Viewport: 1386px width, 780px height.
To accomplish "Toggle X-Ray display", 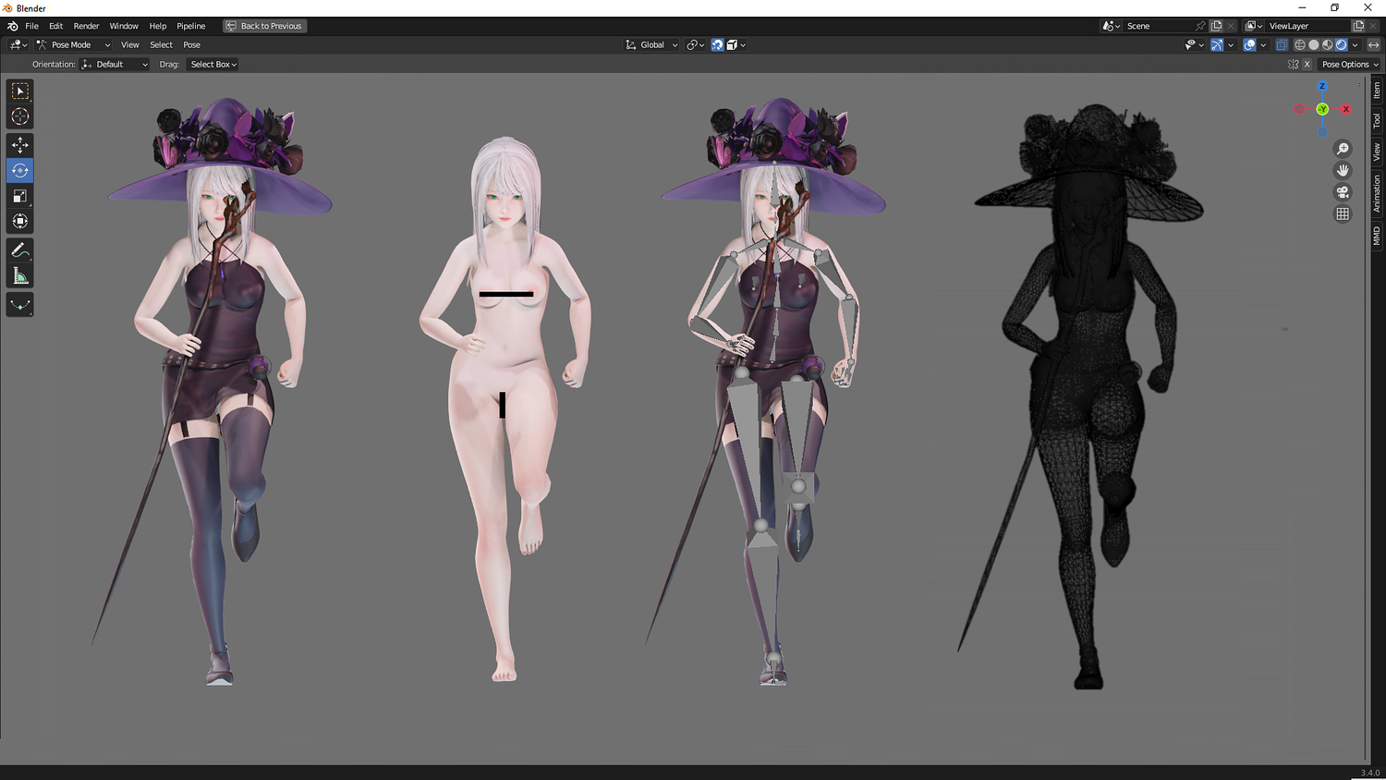I will 1282,44.
